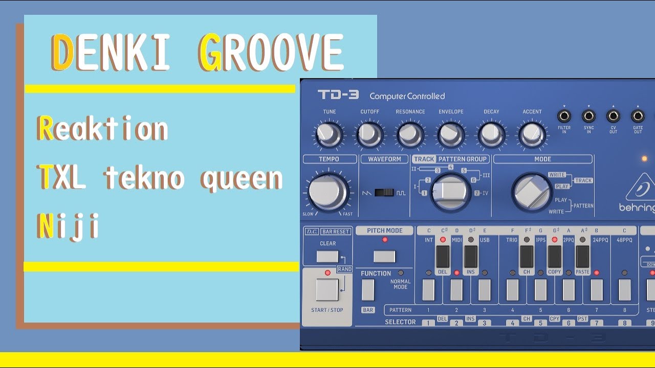Click the sawtooth waveform symbol

coord(367,193)
